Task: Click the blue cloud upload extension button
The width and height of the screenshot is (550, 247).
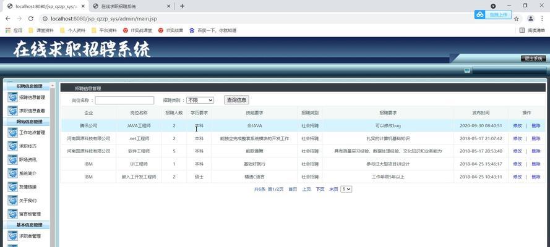Action: coord(493,14)
